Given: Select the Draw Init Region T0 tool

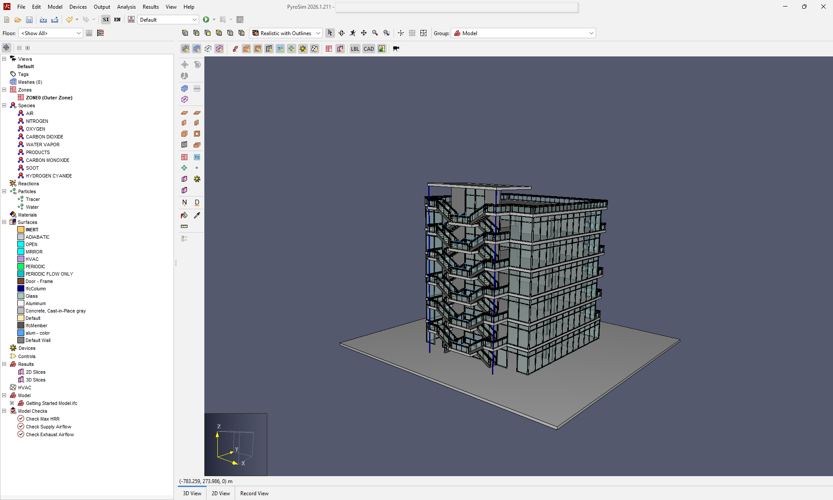Looking at the screenshot, I should (x=197, y=157).
